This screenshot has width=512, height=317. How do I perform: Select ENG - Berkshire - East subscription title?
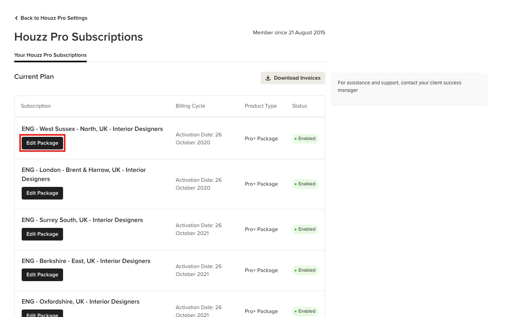(x=86, y=261)
